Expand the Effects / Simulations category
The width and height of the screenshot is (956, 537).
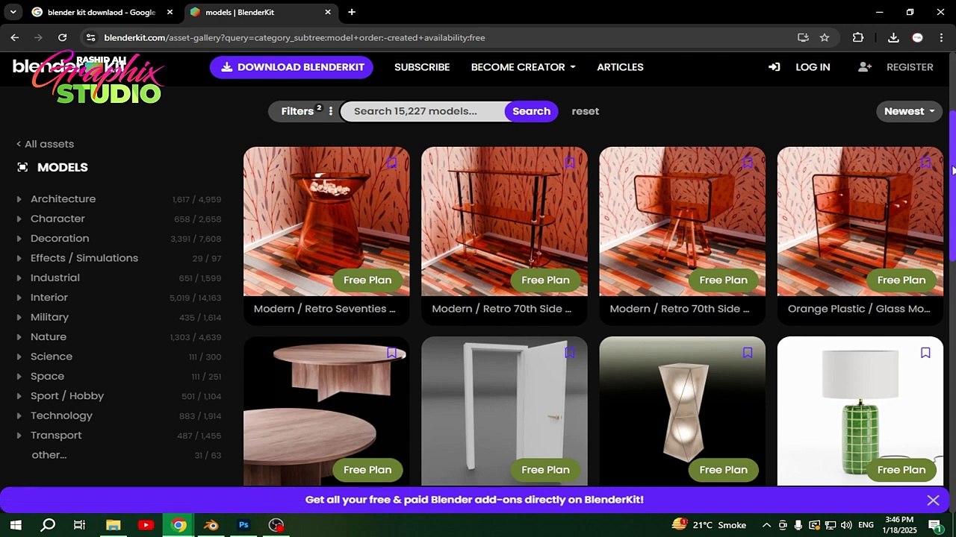(x=19, y=258)
